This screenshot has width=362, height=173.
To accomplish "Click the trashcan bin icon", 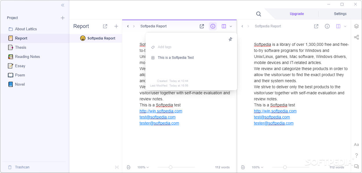I will pos(10,167).
